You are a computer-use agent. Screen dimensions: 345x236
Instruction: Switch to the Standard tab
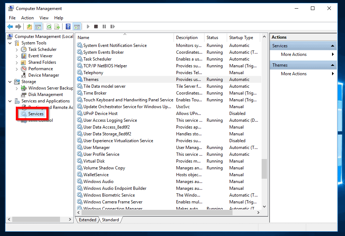point(110,220)
